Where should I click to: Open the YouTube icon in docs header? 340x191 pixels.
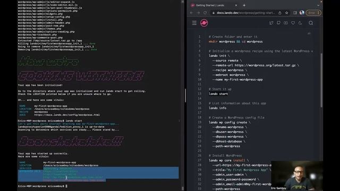tap(286, 23)
